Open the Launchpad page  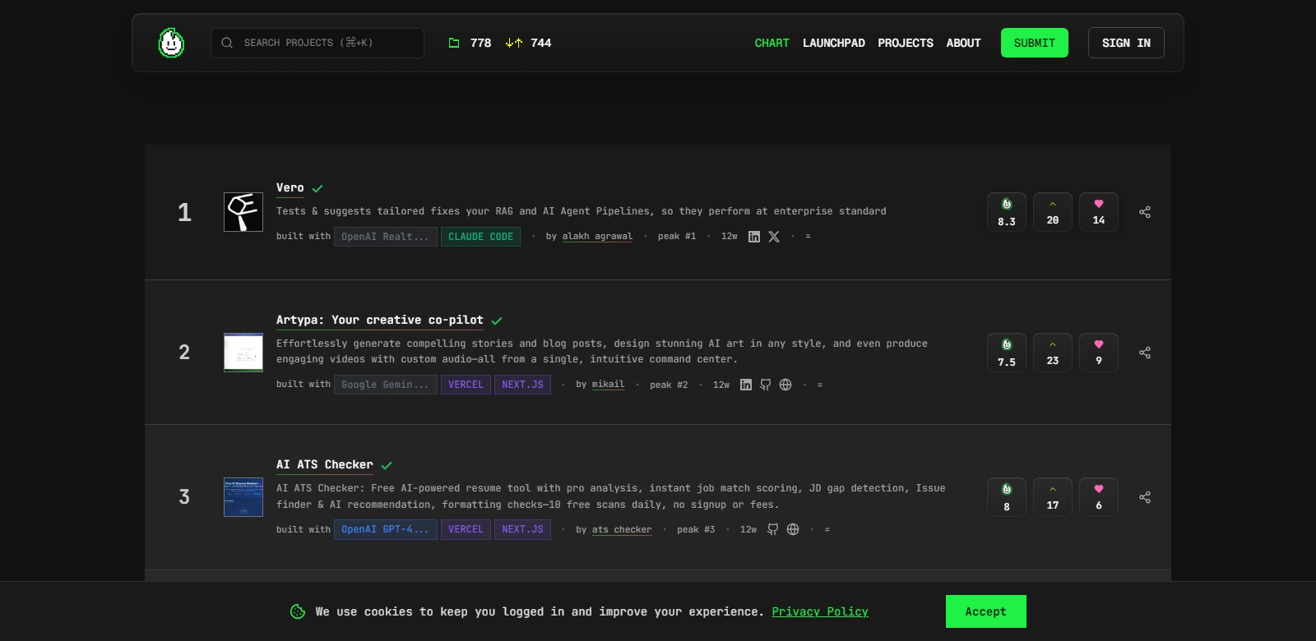(x=834, y=43)
